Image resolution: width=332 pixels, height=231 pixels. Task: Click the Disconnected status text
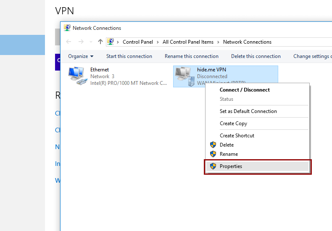pyautogui.click(x=212, y=76)
